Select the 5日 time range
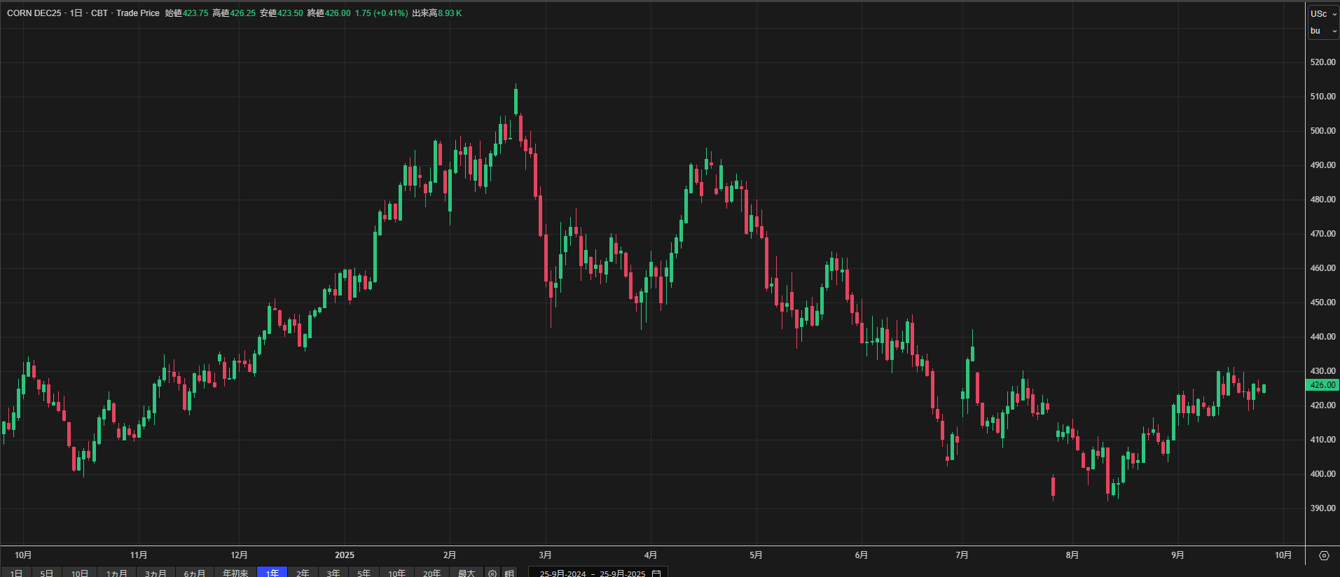This screenshot has width=1340, height=577. click(x=47, y=573)
